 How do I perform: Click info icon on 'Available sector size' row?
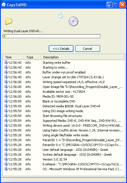tap(6, 92)
